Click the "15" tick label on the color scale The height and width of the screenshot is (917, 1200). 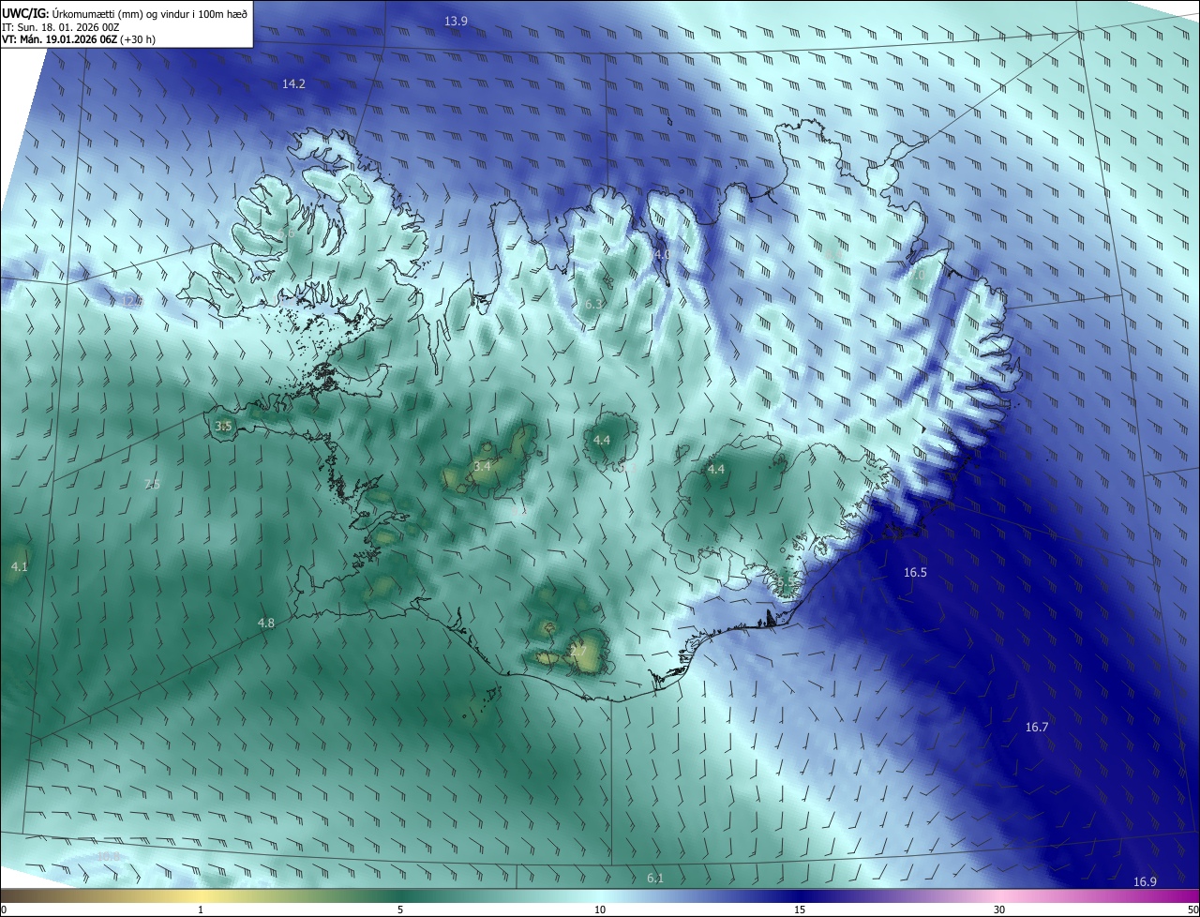tap(800, 909)
